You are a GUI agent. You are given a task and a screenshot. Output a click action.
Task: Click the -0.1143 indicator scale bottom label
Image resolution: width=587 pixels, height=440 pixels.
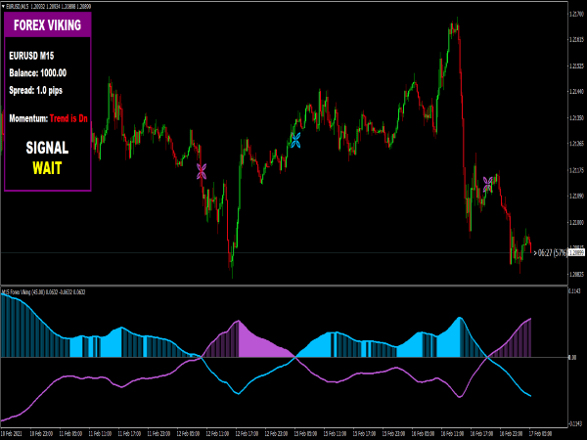(575, 424)
